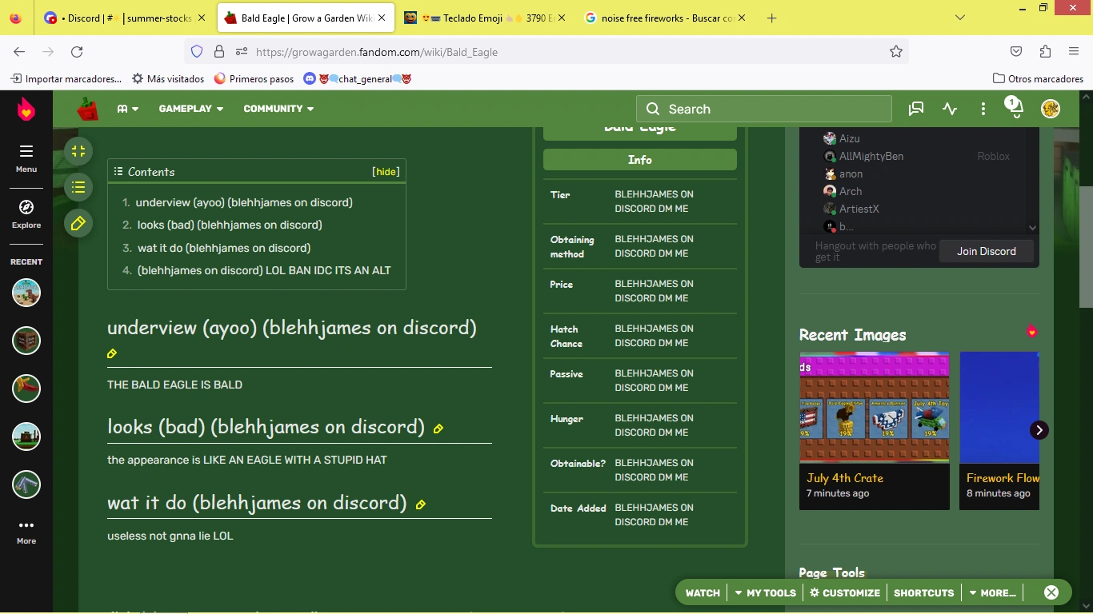This screenshot has height=614, width=1093.
Task: Open the 'looks (bad)' contents link
Action: (x=230, y=225)
